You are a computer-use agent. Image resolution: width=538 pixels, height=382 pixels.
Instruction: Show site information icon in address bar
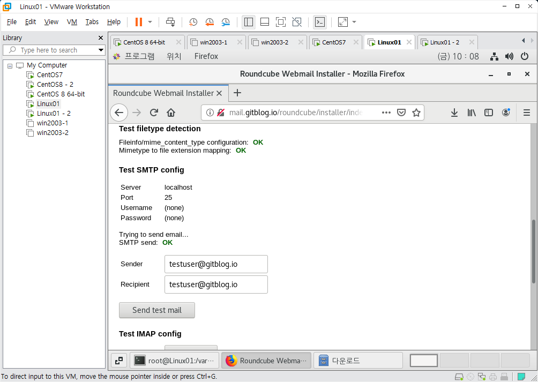[x=210, y=113]
